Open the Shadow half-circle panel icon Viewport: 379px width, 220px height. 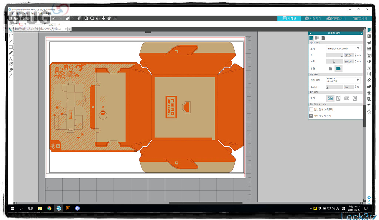(x=369, y=61)
